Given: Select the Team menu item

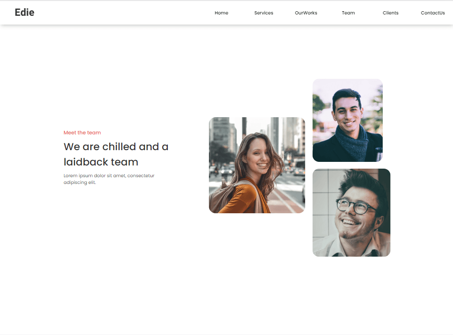Looking at the screenshot, I should (x=348, y=13).
